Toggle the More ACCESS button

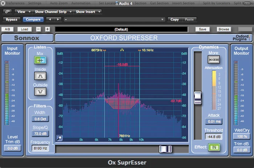pos(214,60)
